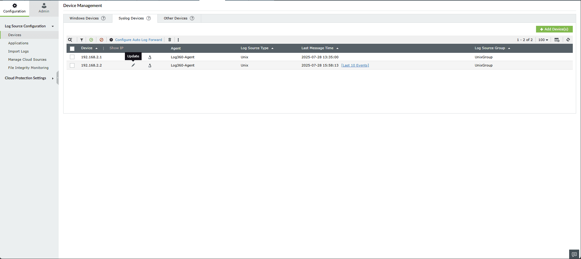The height and width of the screenshot is (259, 581).
Task: Open the Admin top tab
Action: pos(44,8)
